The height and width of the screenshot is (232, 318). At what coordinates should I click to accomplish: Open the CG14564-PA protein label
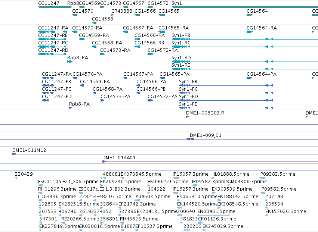point(262,74)
